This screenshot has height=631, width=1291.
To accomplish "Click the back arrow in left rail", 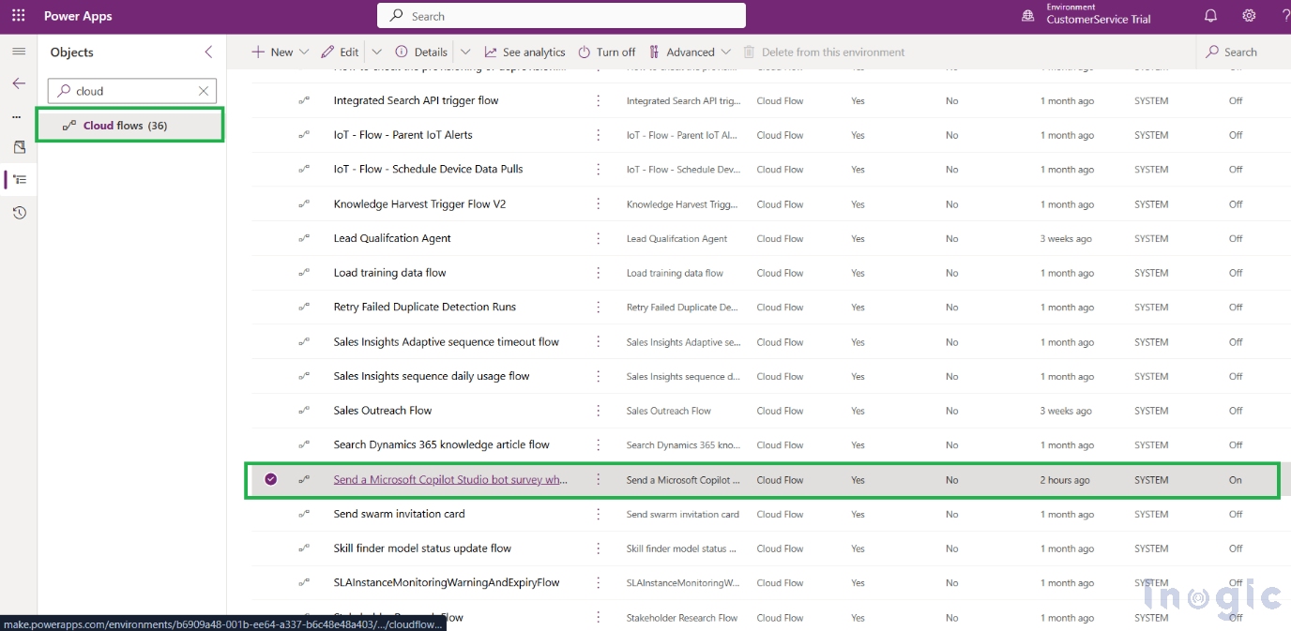I will [19, 83].
